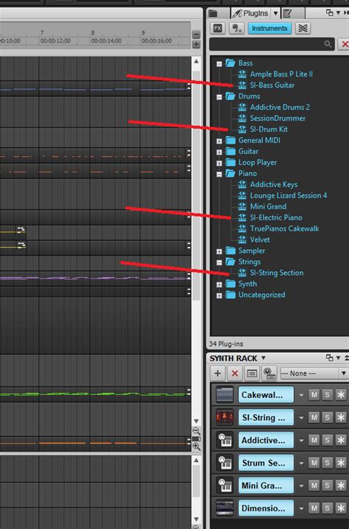This screenshot has height=529, width=349.
Task: Select SI-String Section in tree
Action: [277, 273]
